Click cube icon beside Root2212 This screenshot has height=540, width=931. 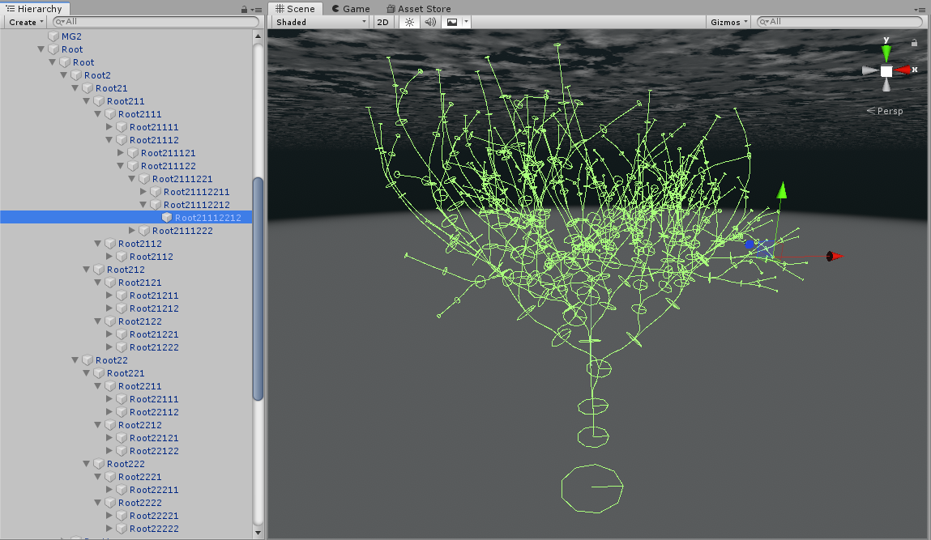point(110,425)
